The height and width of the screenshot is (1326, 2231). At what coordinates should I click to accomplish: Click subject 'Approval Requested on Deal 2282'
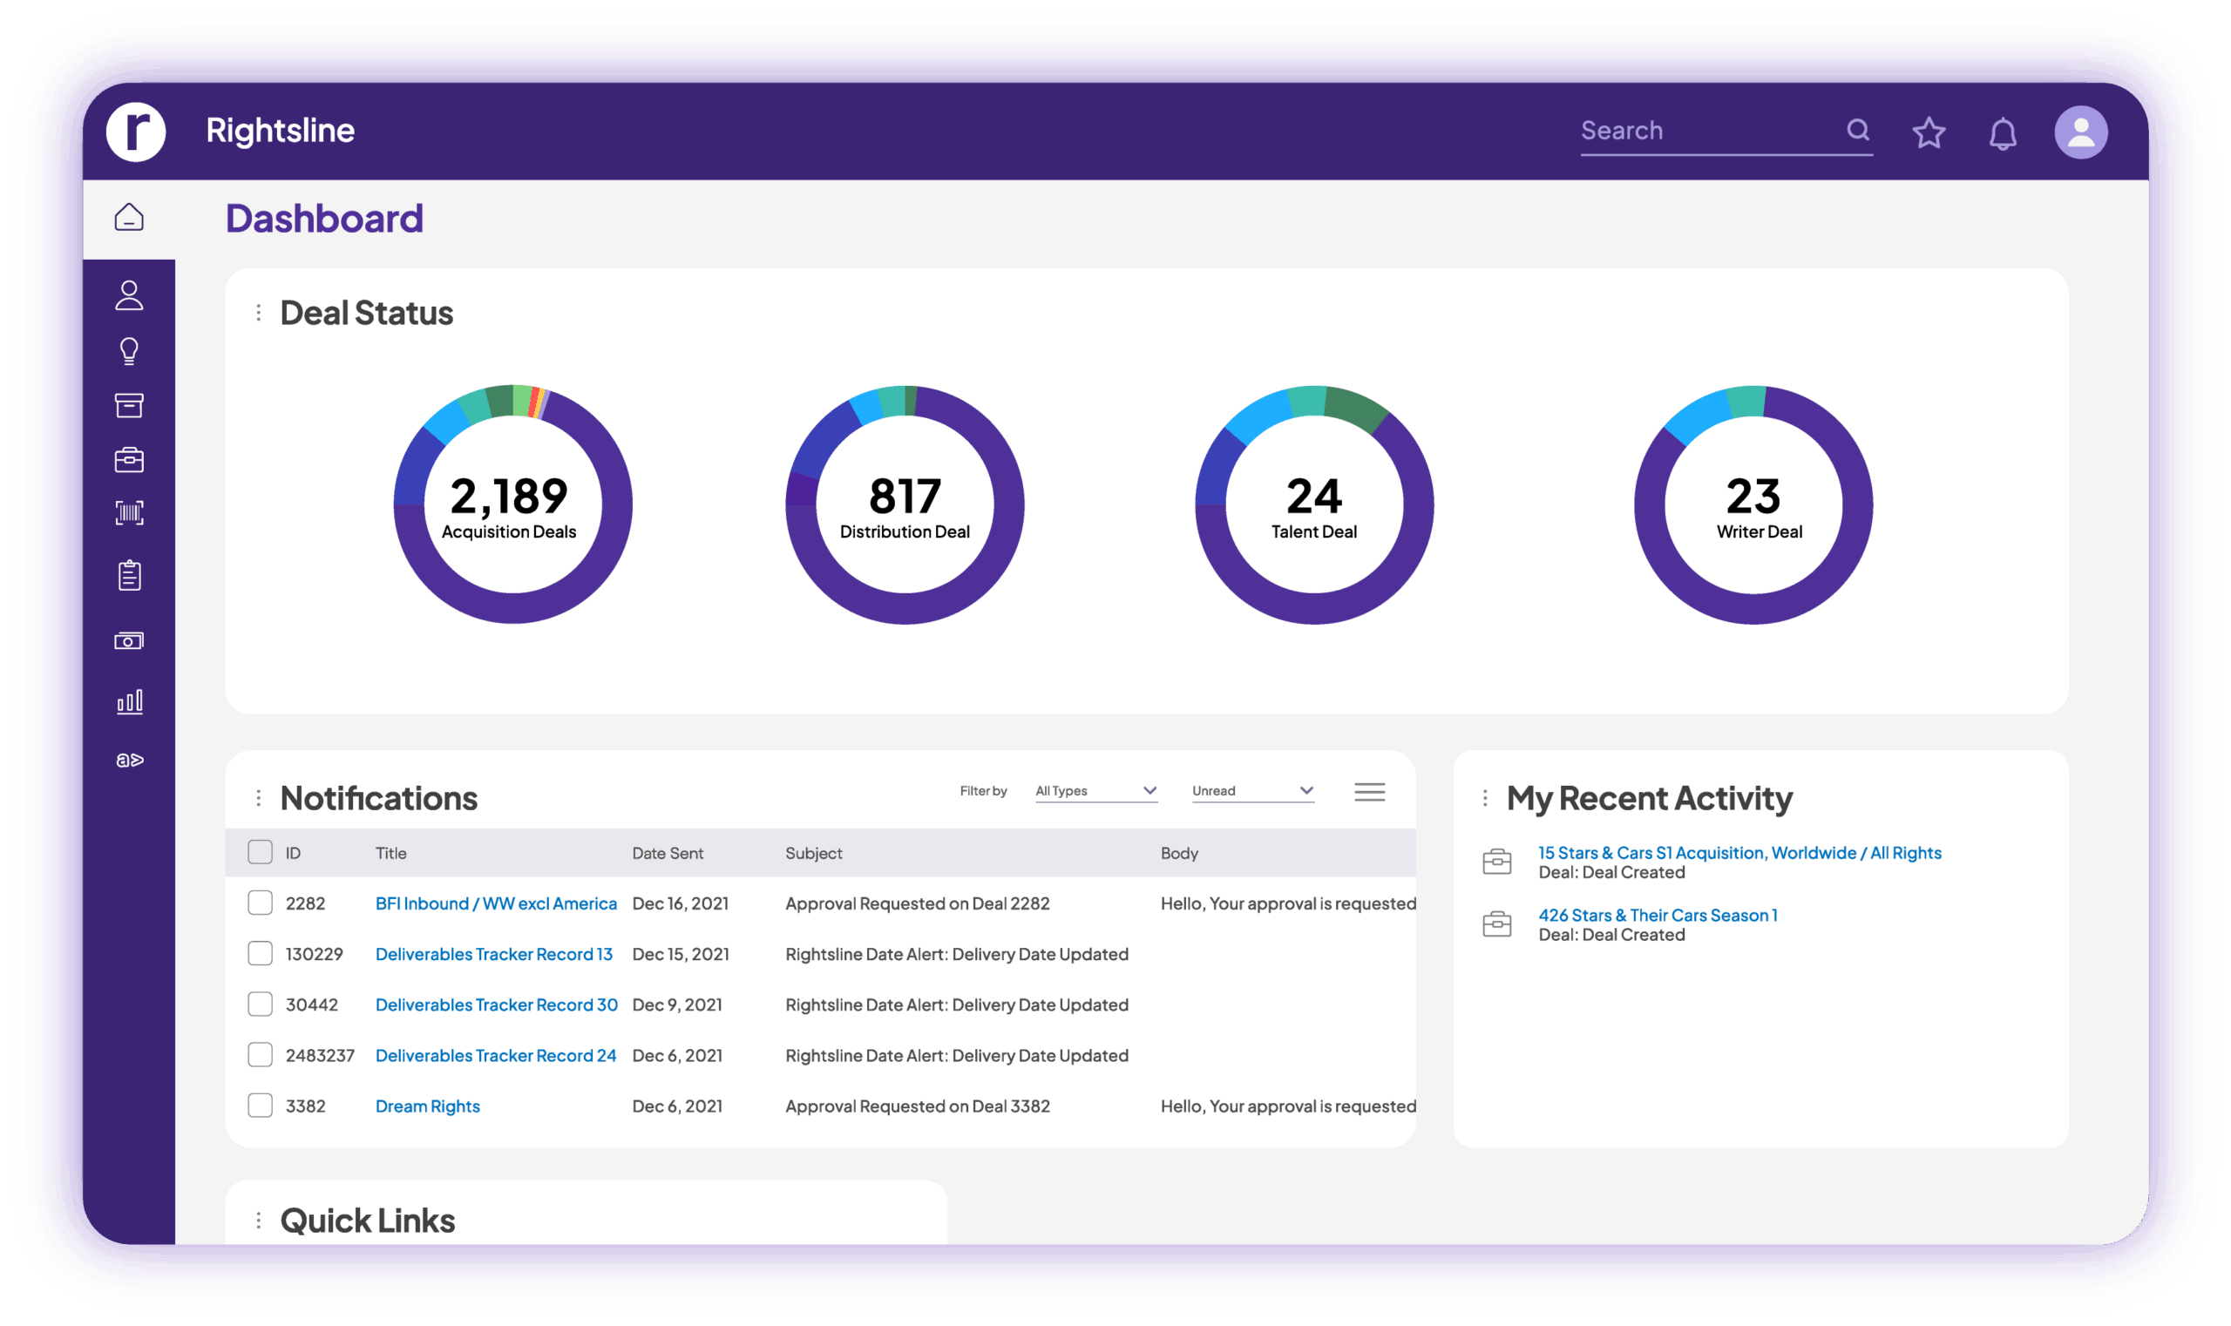(x=917, y=903)
